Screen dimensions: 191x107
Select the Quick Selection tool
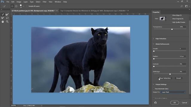[x=3, y=14]
